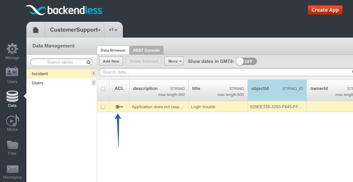This screenshot has height=182, width=353.
Task: Open the v1 version dropdown
Action: tap(113, 30)
